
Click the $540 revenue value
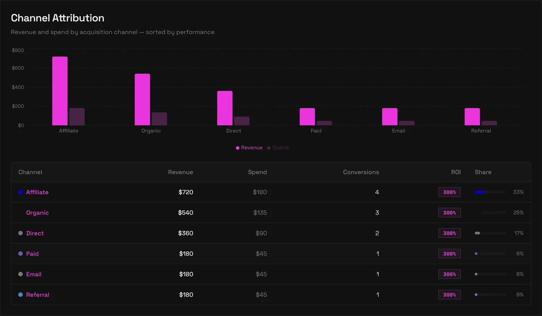[x=186, y=213]
